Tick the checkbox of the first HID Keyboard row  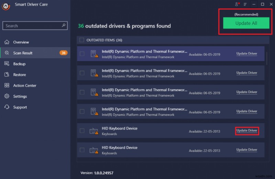(x=82, y=131)
